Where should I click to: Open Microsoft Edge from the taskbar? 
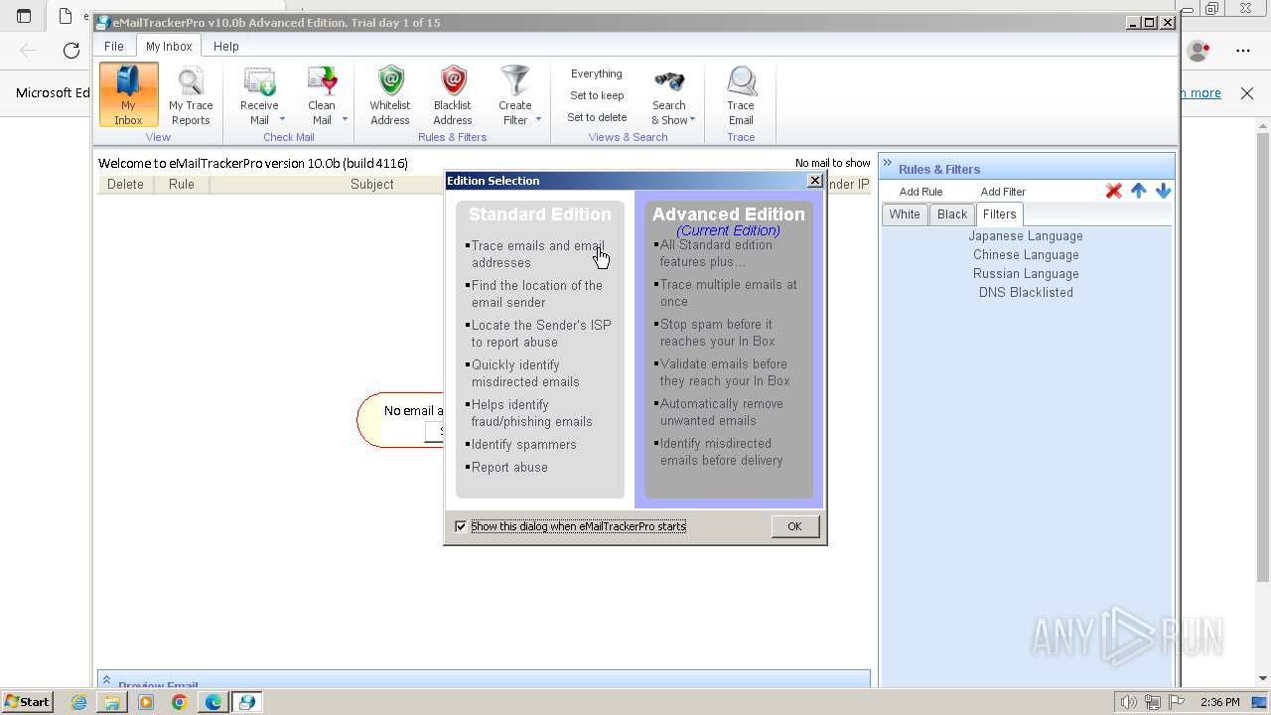pyautogui.click(x=212, y=702)
